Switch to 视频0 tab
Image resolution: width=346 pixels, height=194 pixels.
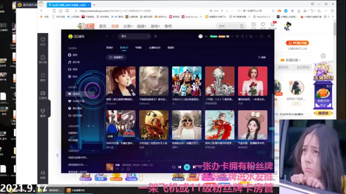point(171,47)
